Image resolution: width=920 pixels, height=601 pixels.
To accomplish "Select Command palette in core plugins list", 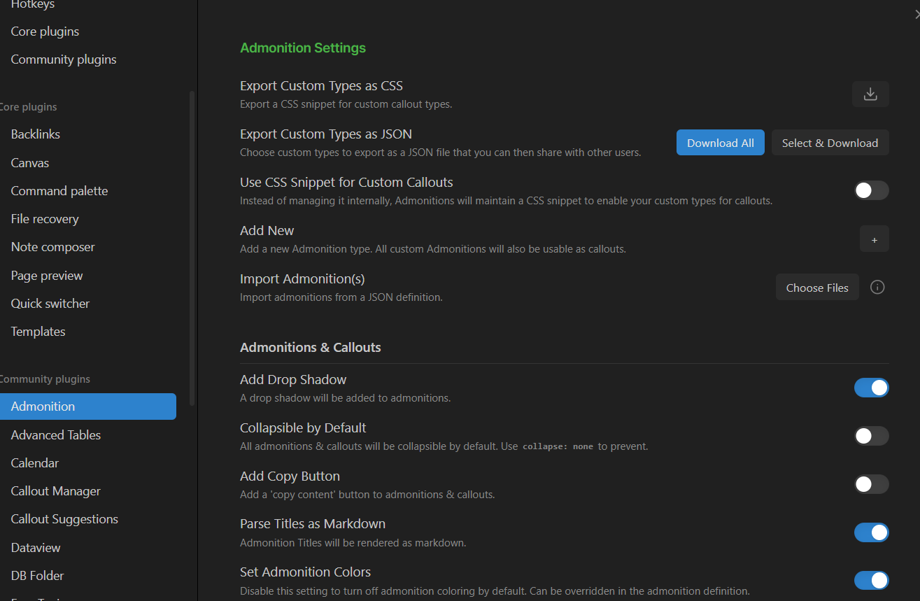I will click(x=59, y=191).
